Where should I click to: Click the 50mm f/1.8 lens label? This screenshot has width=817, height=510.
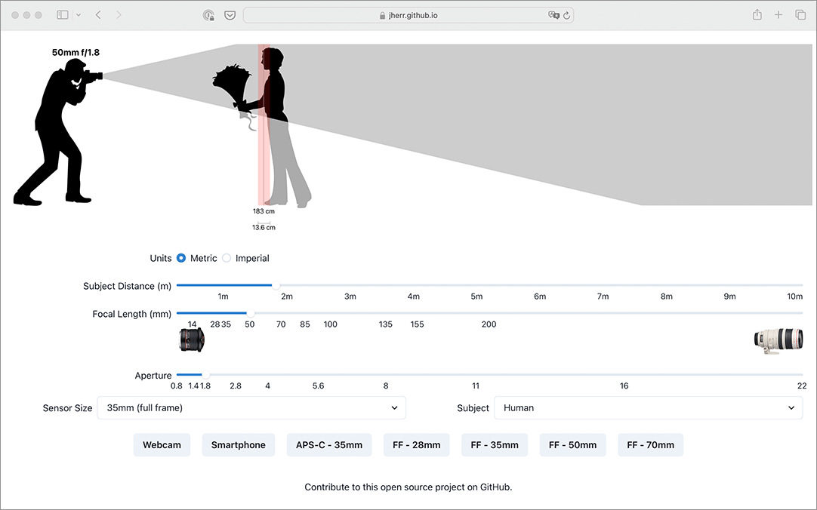(x=76, y=53)
